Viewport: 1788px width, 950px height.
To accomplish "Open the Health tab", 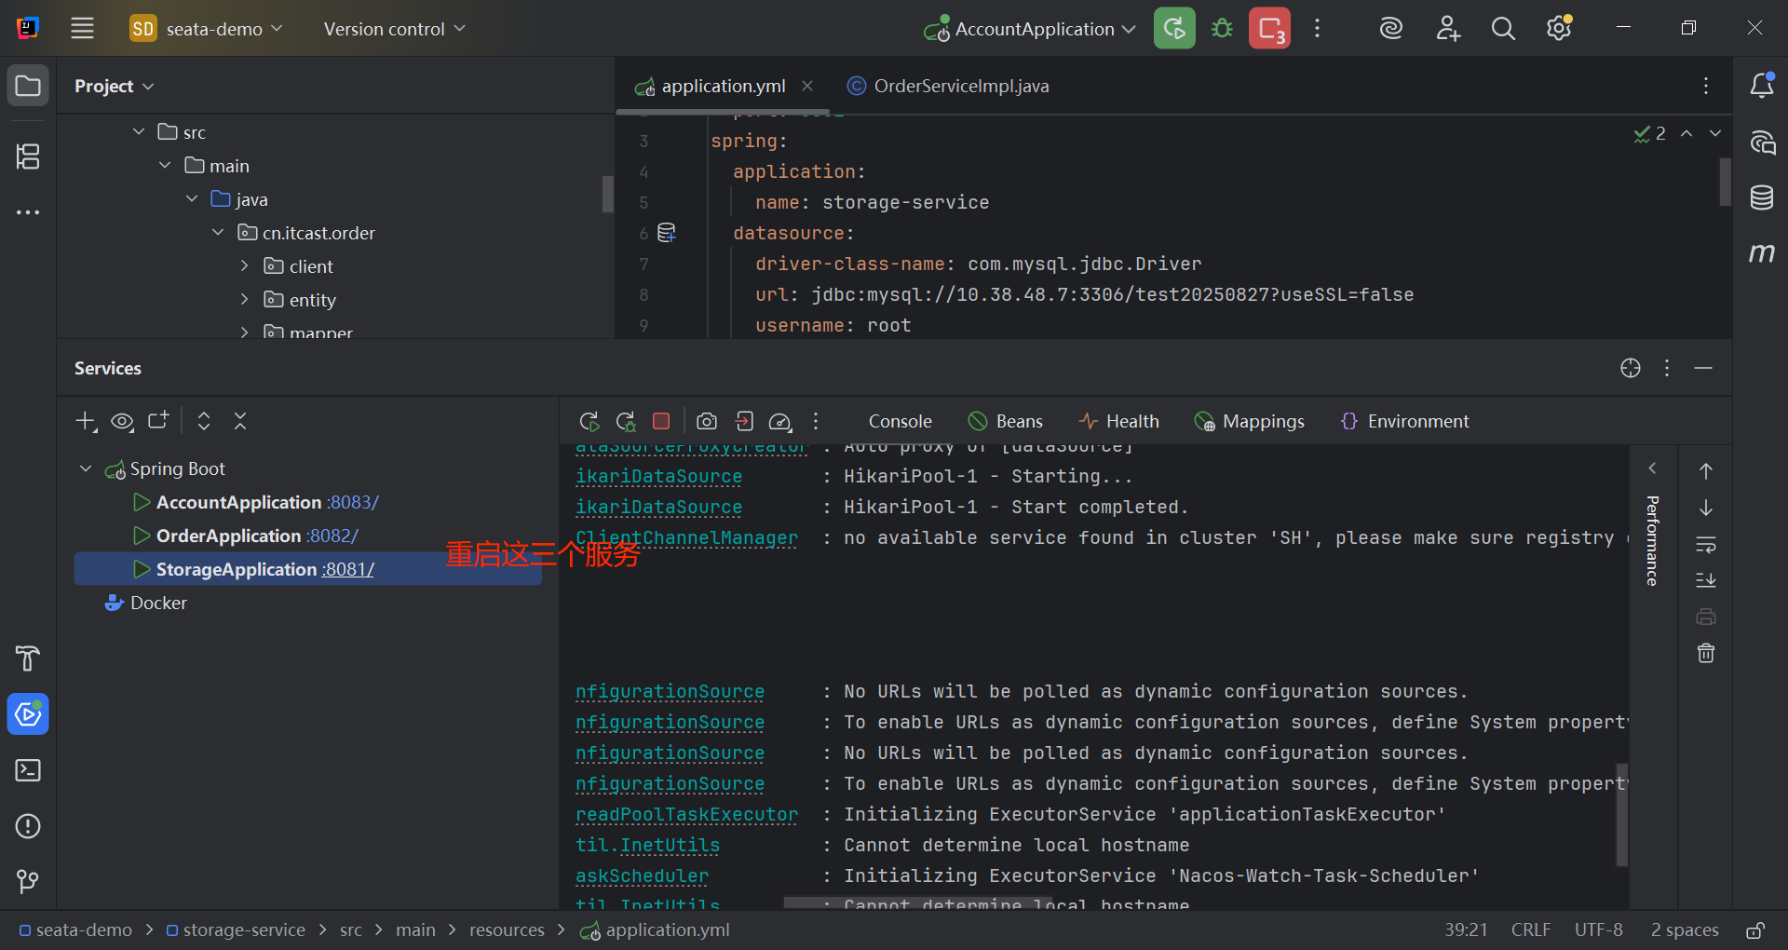I will 1119,421.
